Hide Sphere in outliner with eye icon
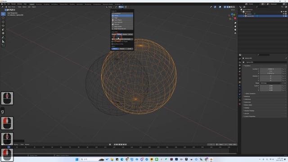Screen dimensions: 288x162 pos(283,14)
